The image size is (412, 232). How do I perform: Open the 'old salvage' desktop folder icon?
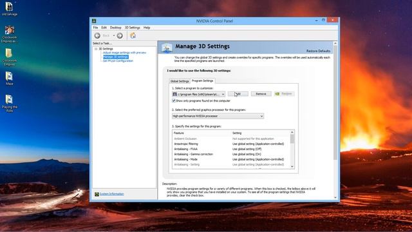pyautogui.click(x=9, y=7)
